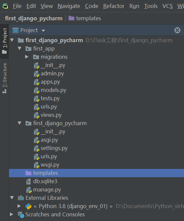Click the Python icon of views.py

(x=37, y=115)
